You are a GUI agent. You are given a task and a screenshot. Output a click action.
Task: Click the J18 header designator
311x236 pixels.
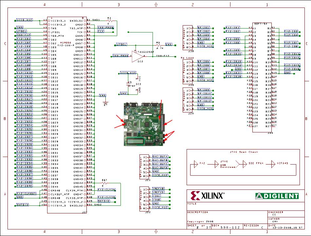click(191, 51)
